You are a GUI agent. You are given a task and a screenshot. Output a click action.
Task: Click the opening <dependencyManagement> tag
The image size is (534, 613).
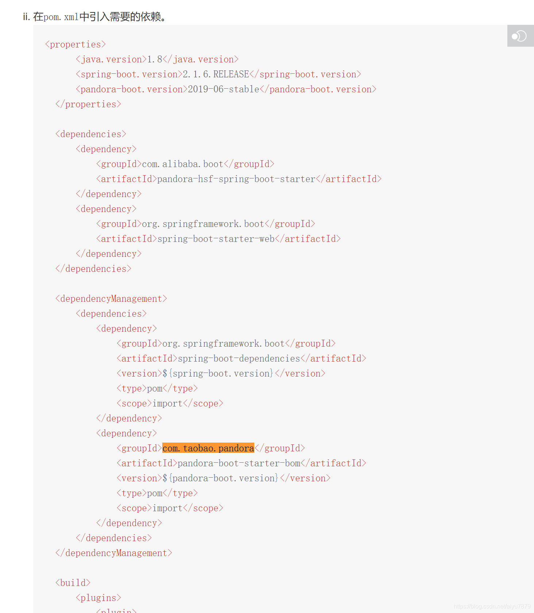pos(111,299)
